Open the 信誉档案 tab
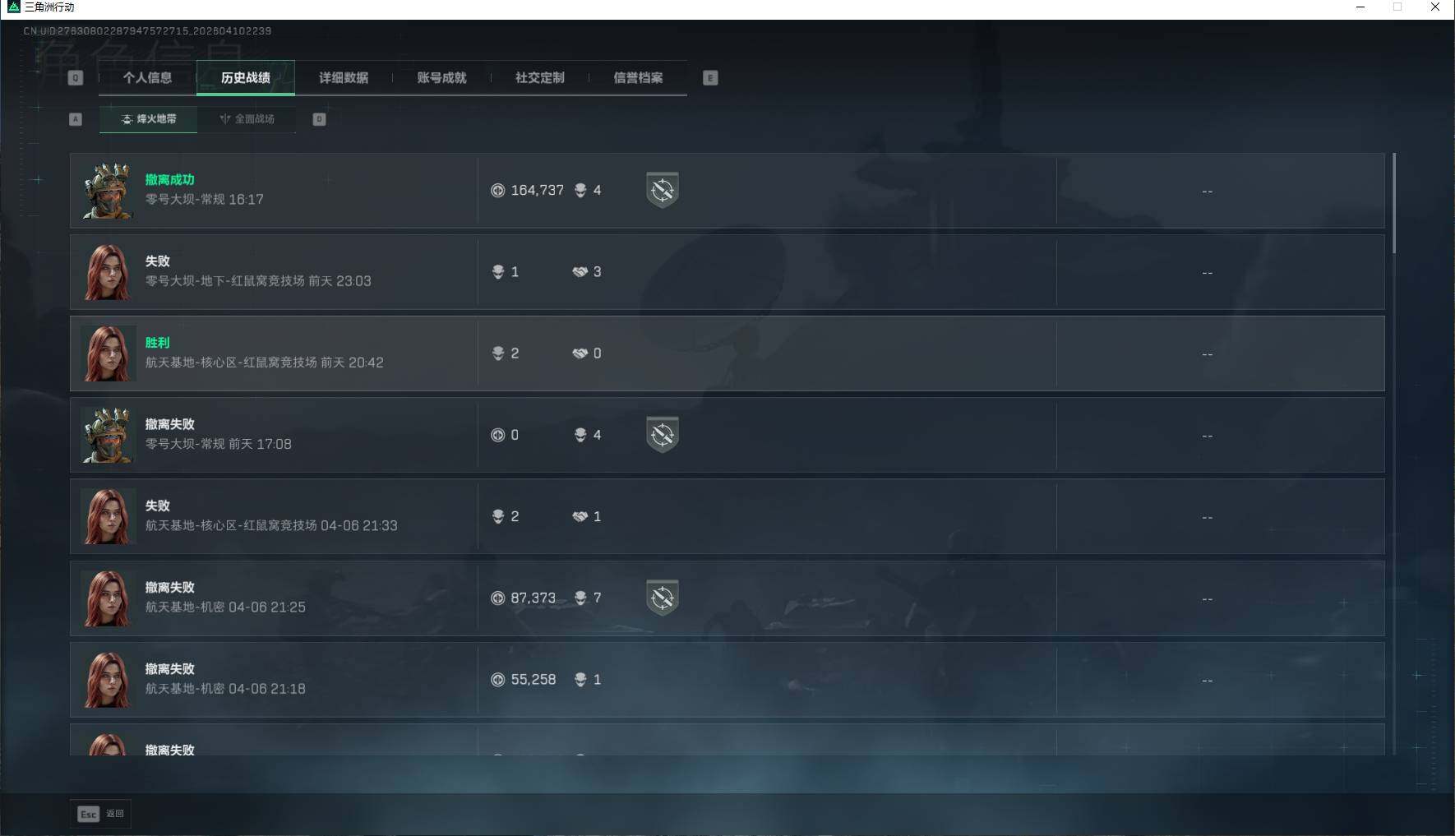1455x836 pixels. tap(638, 78)
